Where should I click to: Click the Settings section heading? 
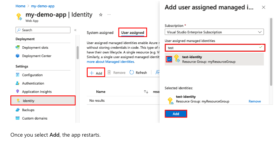pos(22,66)
